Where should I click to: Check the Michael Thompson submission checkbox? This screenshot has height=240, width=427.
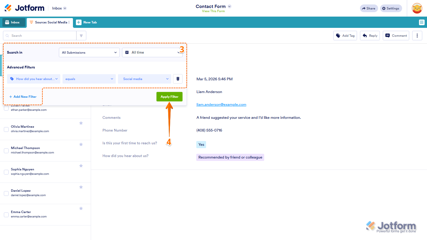[x=6, y=151]
